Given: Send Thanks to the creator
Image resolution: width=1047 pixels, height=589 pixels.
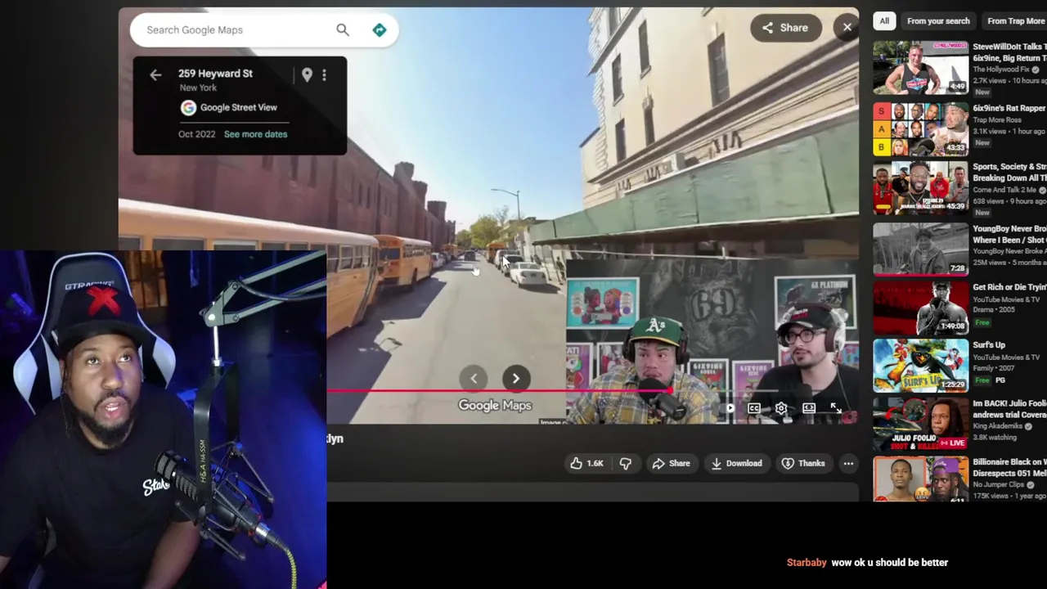Looking at the screenshot, I should 803,463.
